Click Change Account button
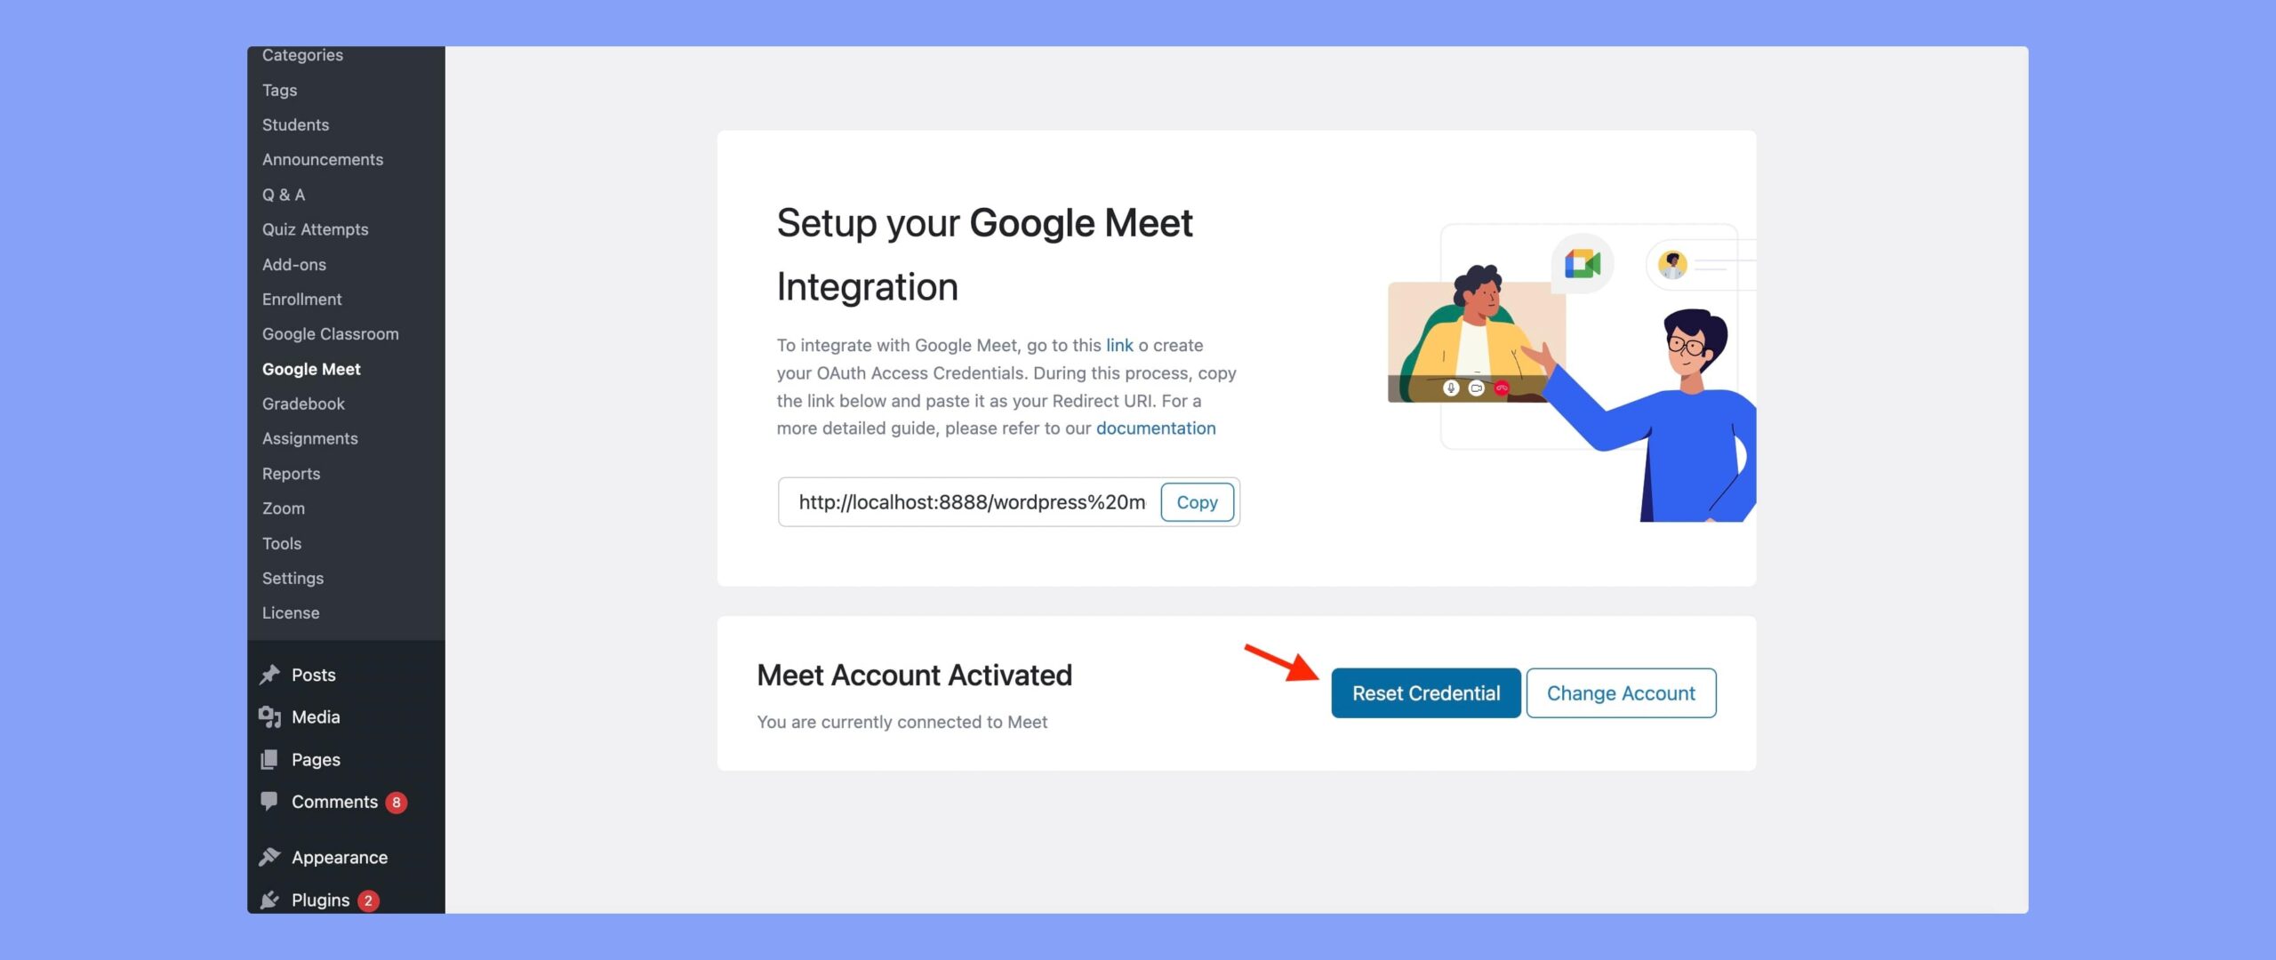Image resolution: width=2276 pixels, height=960 pixels. (1622, 693)
